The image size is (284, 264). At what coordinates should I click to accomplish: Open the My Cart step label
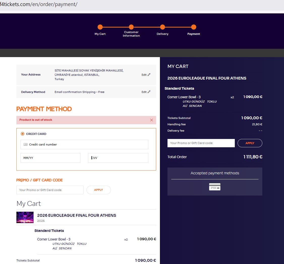click(100, 34)
